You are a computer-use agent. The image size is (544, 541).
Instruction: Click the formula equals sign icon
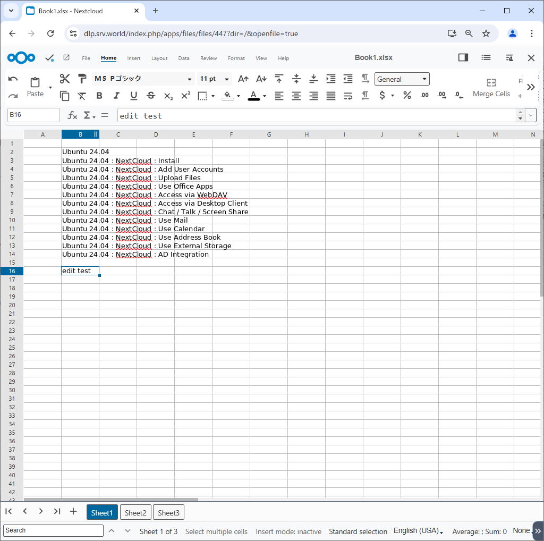point(105,115)
